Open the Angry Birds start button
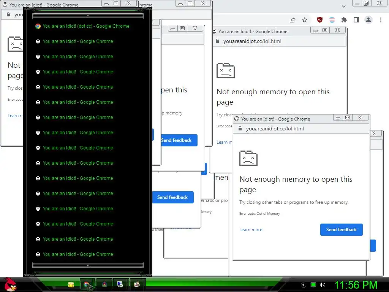This screenshot has width=389, height=292. [x=10, y=284]
